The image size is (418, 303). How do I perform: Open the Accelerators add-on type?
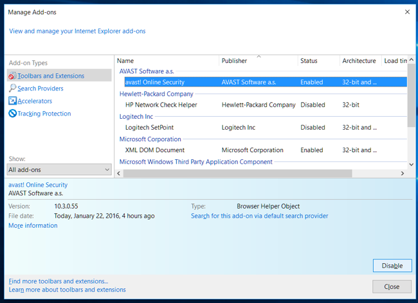[x=35, y=101]
